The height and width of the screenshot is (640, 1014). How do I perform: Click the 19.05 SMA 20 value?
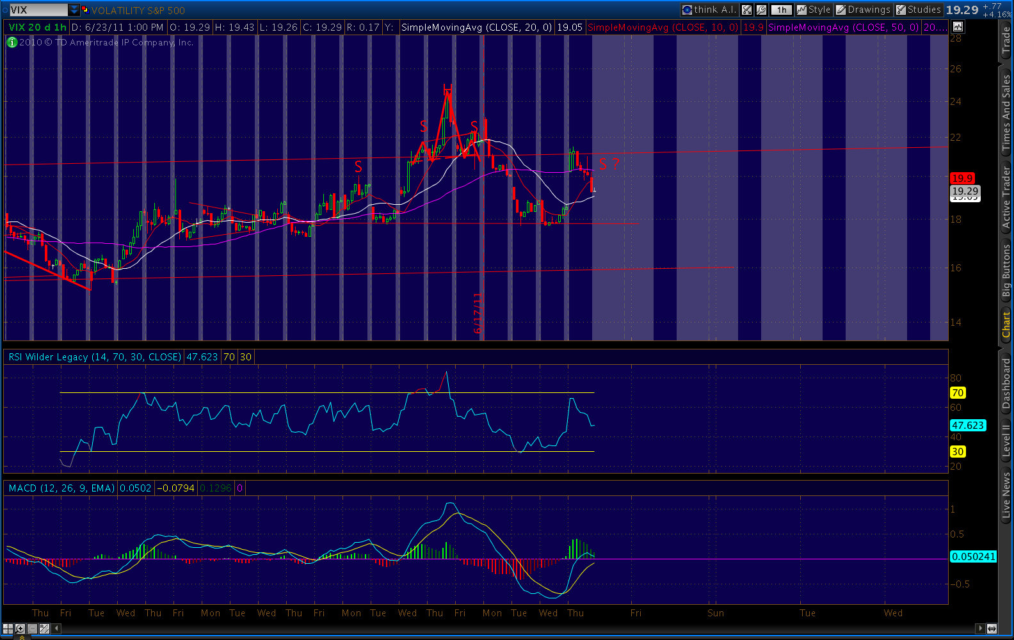[570, 28]
